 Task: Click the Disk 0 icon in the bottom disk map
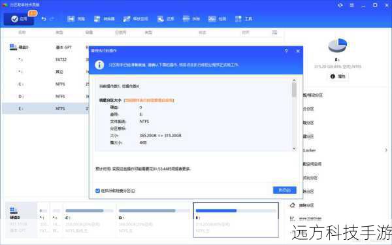[x=14, y=210]
